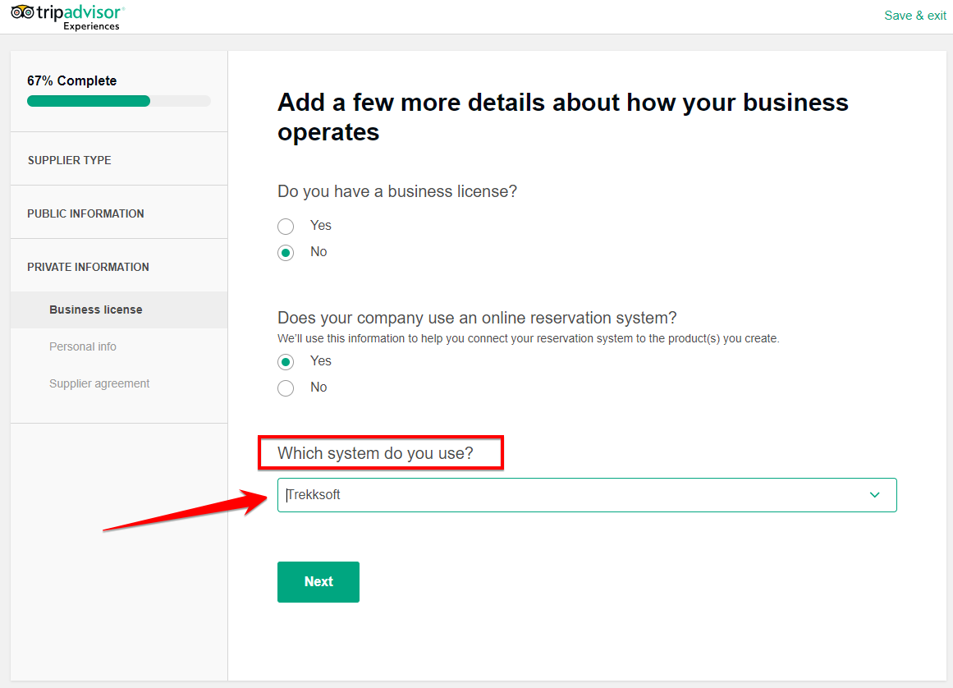
Task: Select Yes for online reservation system
Action: tap(286, 361)
